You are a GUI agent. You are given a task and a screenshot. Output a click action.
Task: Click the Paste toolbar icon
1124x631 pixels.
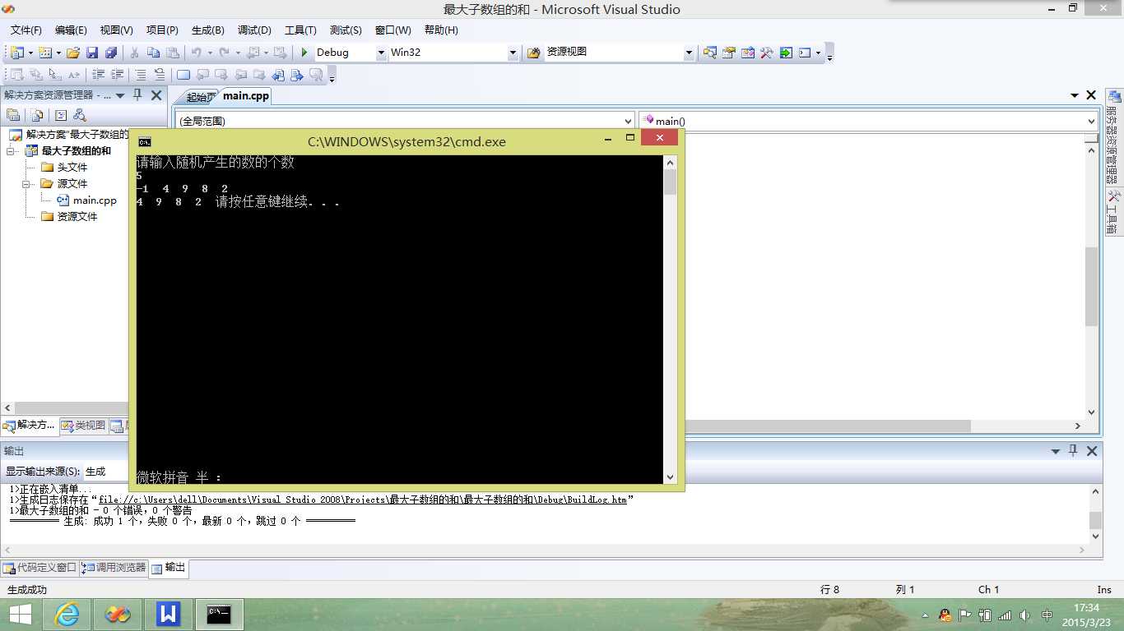(172, 53)
